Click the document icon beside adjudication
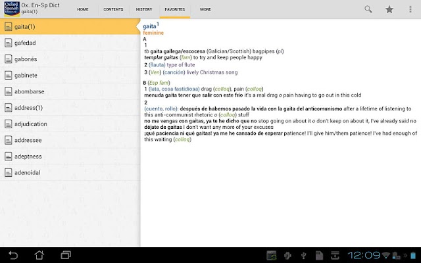421x263 pixels. click(9, 124)
